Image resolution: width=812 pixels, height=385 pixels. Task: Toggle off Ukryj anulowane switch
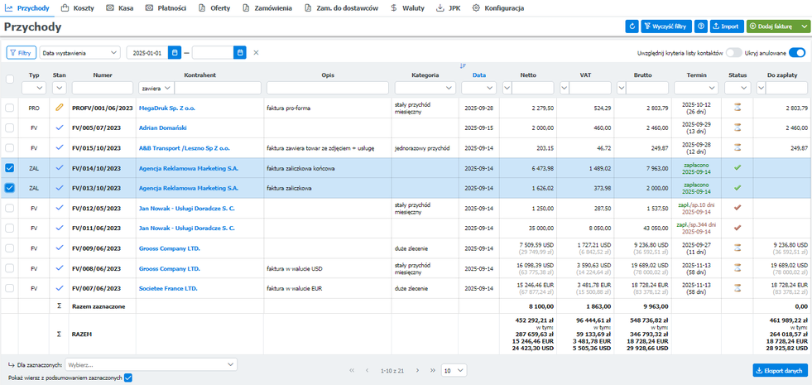796,53
